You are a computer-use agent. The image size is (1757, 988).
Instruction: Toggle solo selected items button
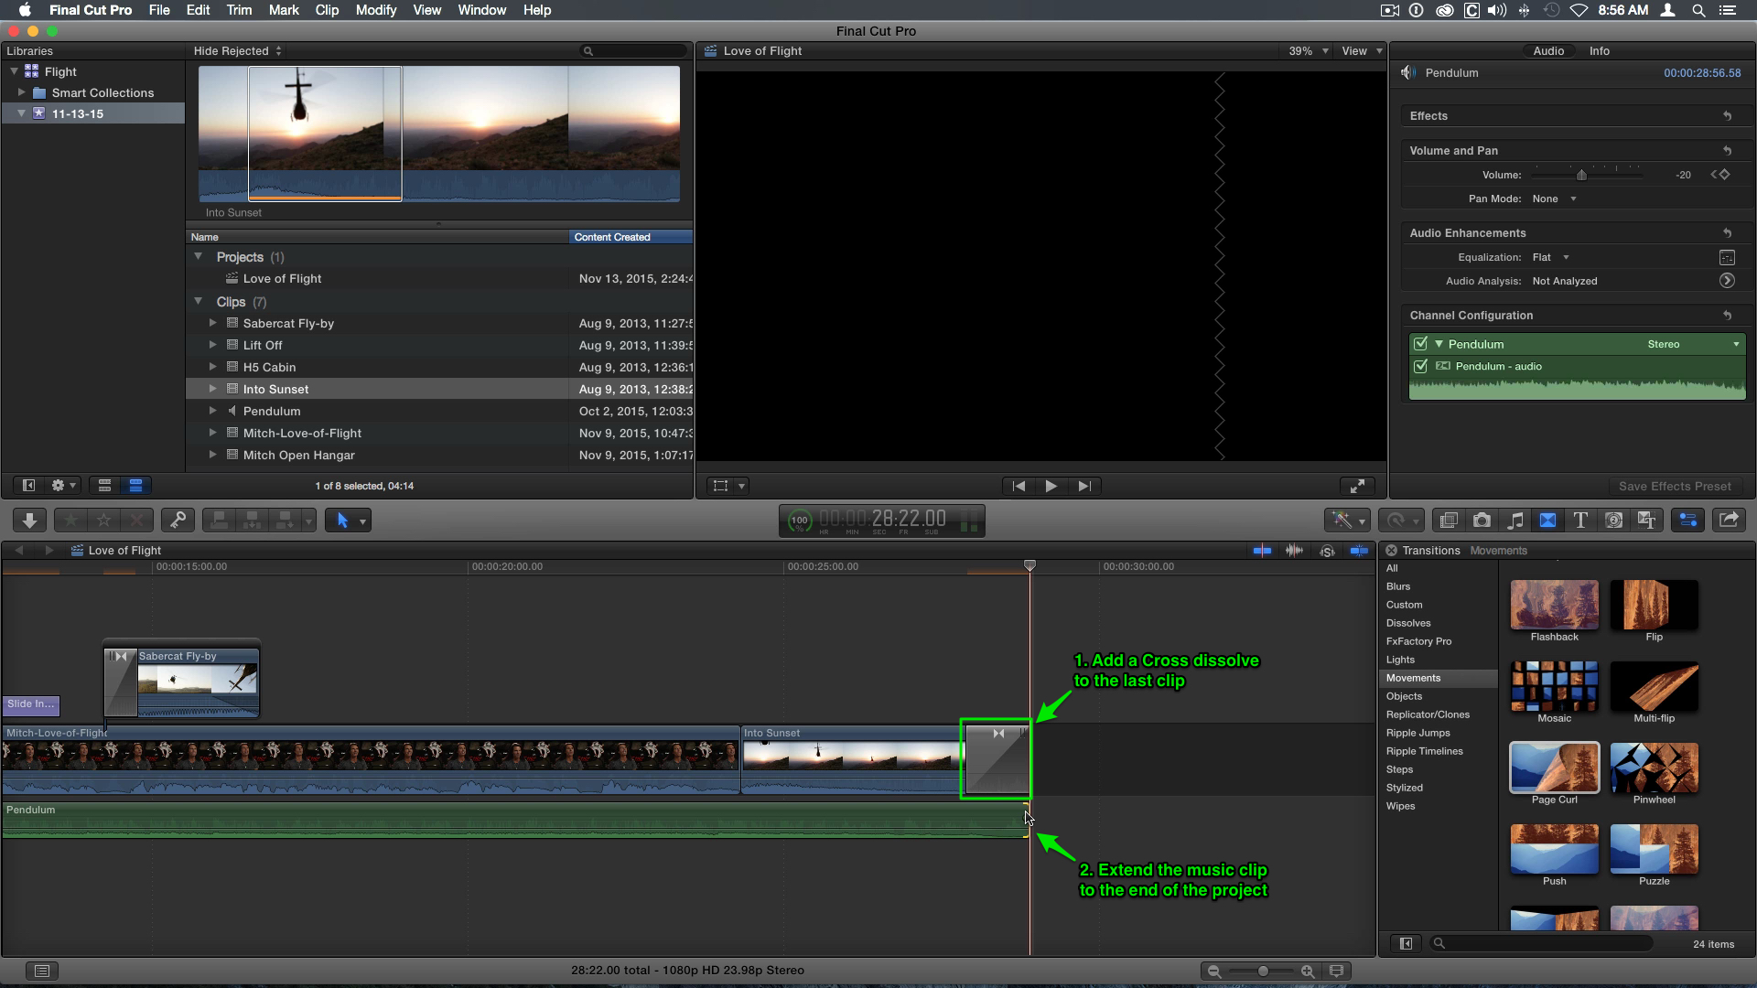pyautogui.click(x=1327, y=551)
